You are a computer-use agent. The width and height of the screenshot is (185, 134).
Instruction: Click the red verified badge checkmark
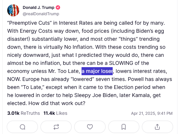click(x=58, y=7)
